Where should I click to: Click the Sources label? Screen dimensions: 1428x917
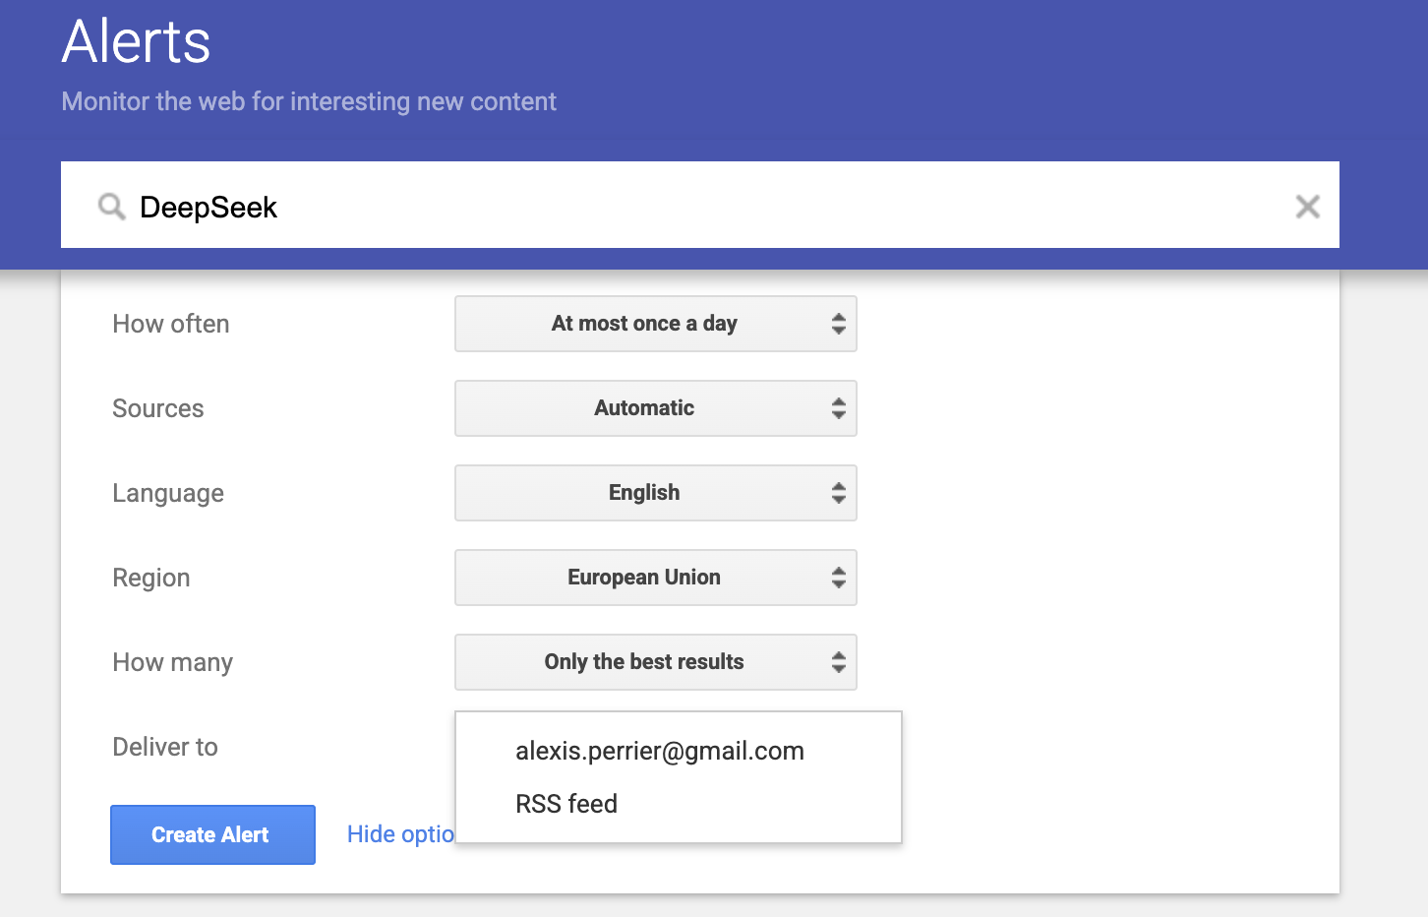[158, 408]
